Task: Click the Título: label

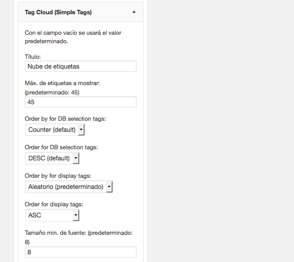Action: pos(33,57)
